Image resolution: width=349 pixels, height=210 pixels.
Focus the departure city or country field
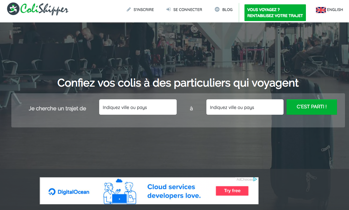pos(138,107)
